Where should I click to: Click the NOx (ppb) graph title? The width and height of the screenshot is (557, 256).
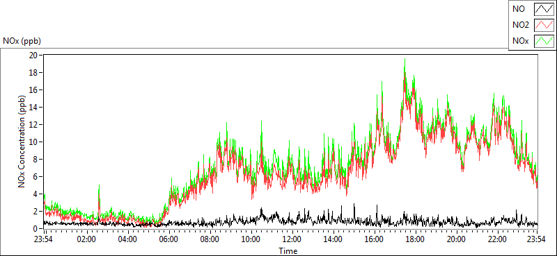click(22, 41)
